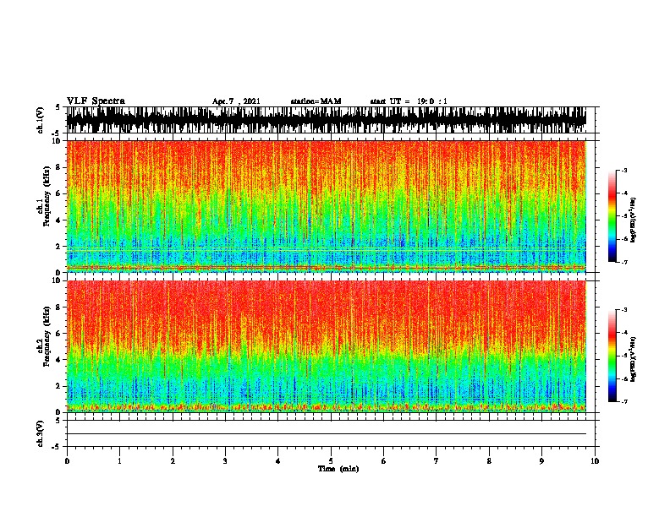Click the "2" kHz tick of ch.1 spectrogram
Viewport: 670px width, 517px height.
click(x=59, y=246)
